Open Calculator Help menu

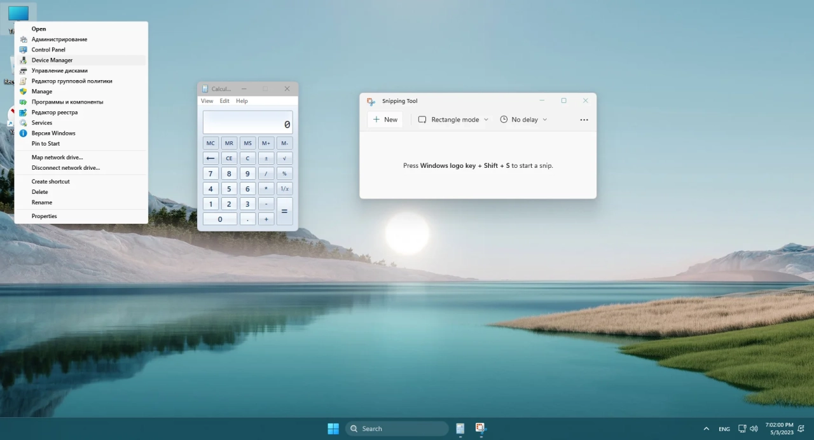242,101
